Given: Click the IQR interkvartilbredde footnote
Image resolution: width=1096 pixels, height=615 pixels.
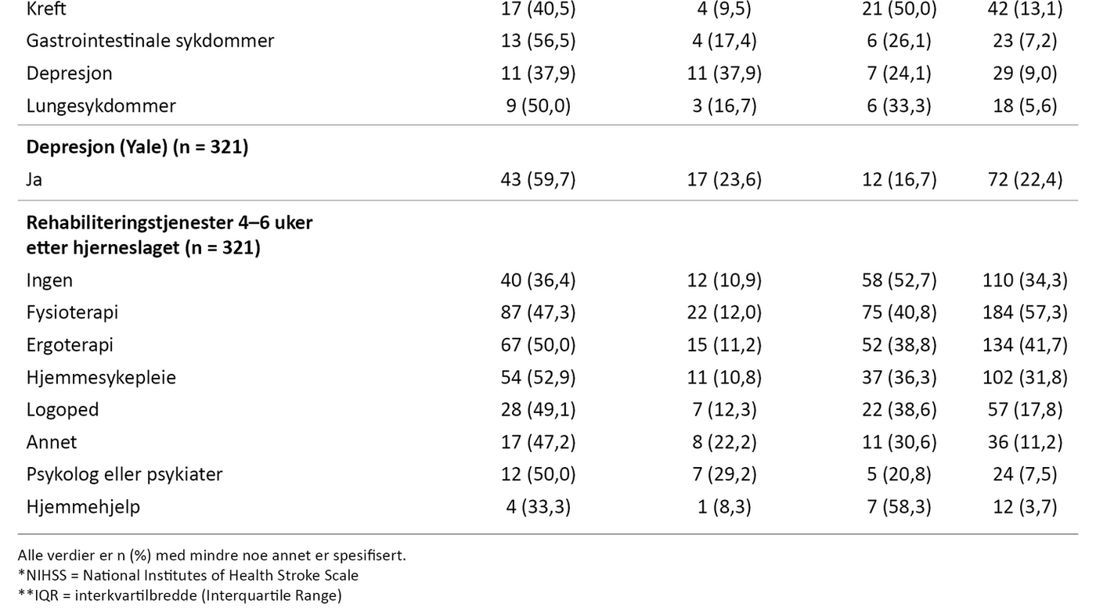Looking at the screenshot, I should 179,595.
